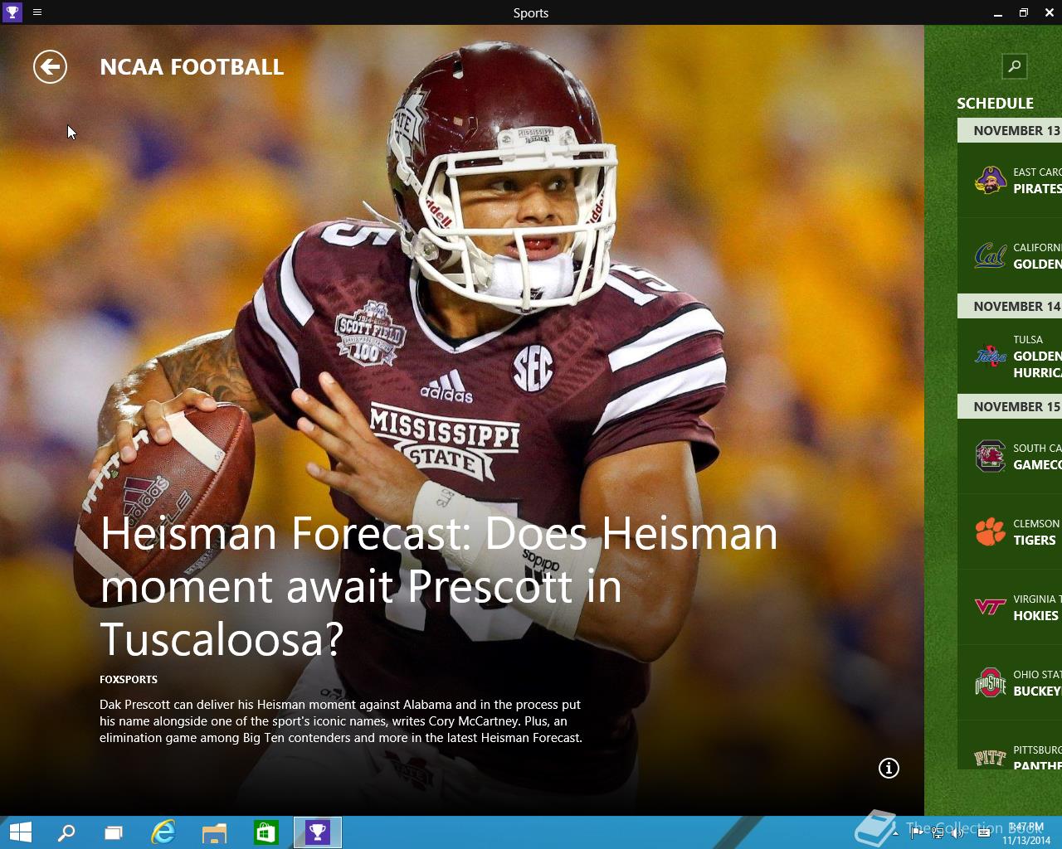Launch Internet Explorer from the taskbar
Image resolution: width=1062 pixels, height=849 pixels.
pyautogui.click(x=163, y=832)
